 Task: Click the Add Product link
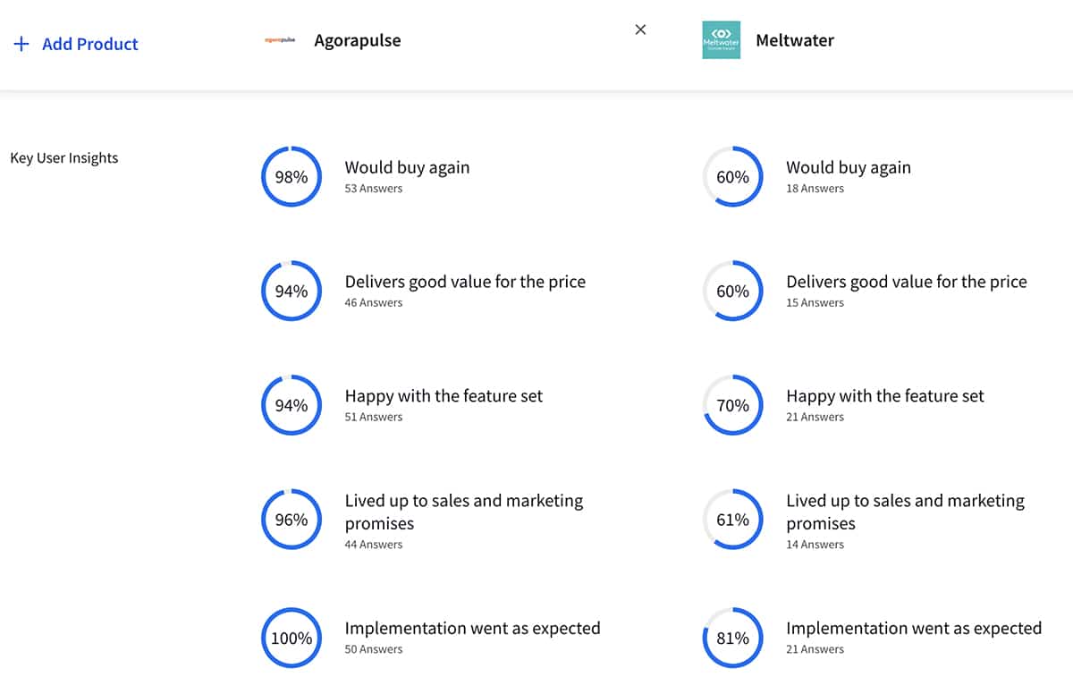click(x=89, y=44)
